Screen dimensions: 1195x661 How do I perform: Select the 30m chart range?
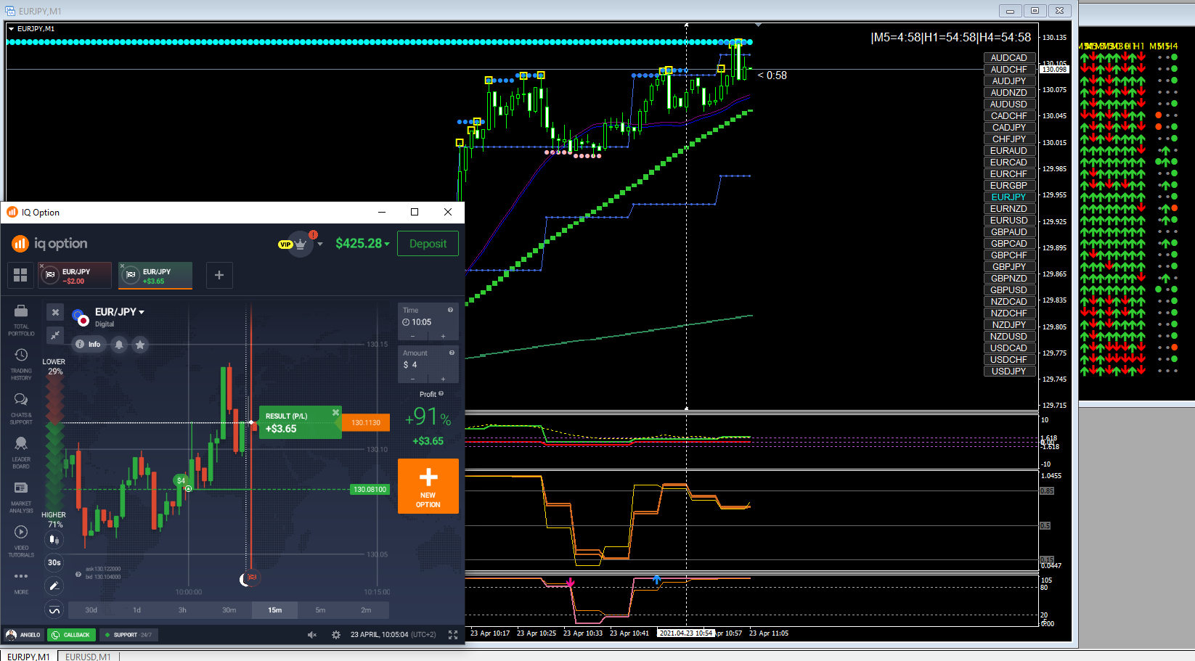click(229, 610)
